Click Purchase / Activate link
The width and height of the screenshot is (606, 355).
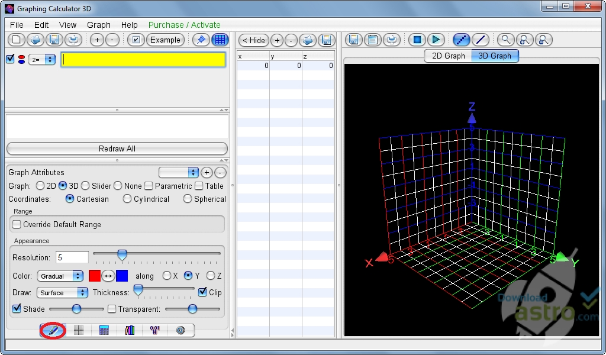pos(185,25)
